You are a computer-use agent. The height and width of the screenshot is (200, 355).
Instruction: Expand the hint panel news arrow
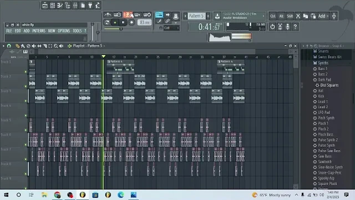click(x=263, y=16)
